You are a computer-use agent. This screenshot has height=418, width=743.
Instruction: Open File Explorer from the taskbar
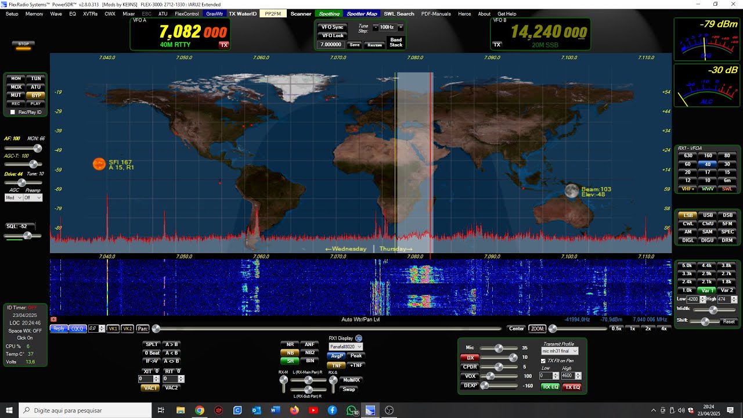click(x=181, y=410)
